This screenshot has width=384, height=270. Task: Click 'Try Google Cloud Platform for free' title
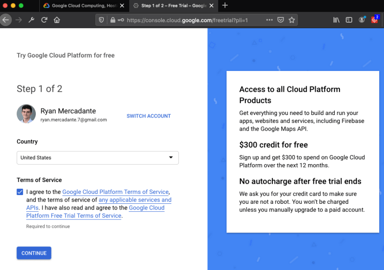coord(65,55)
